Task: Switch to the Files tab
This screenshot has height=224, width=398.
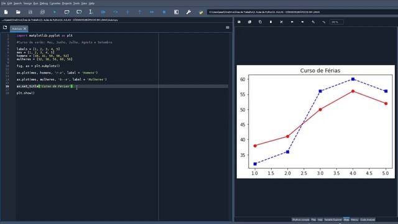Action: [x=313, y=220]
